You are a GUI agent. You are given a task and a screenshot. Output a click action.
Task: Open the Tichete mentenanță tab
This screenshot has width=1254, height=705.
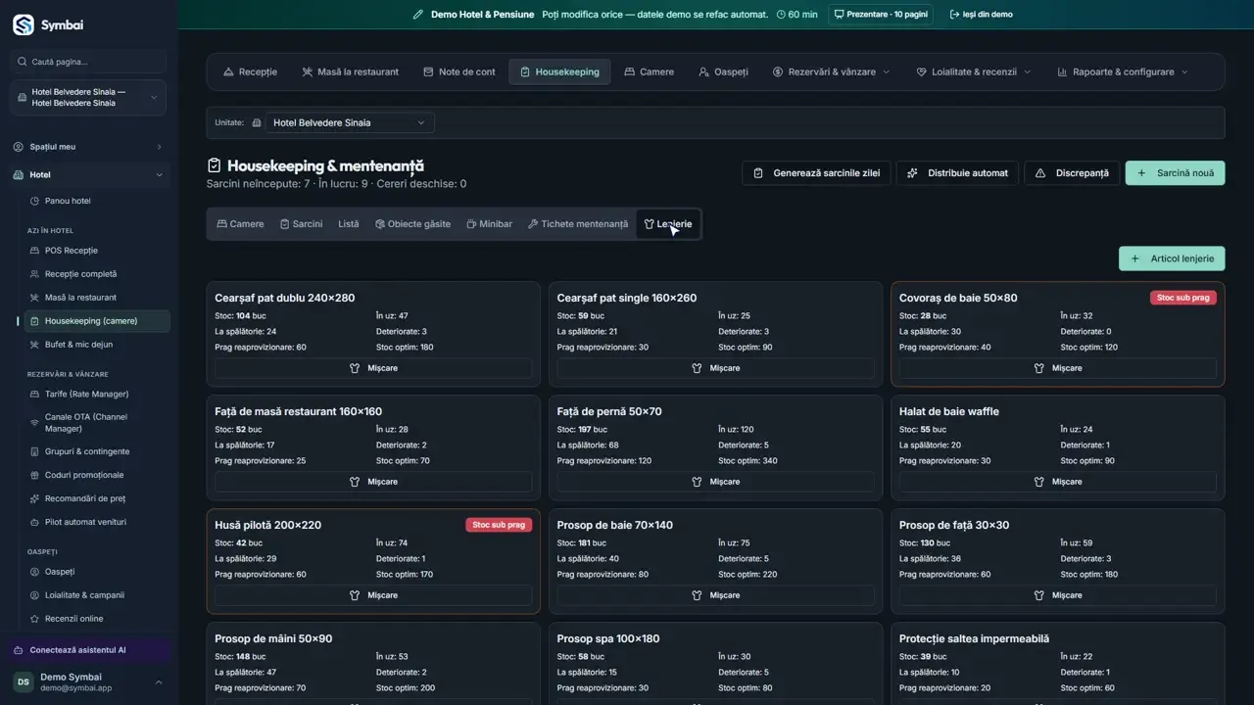coord(578,224)
